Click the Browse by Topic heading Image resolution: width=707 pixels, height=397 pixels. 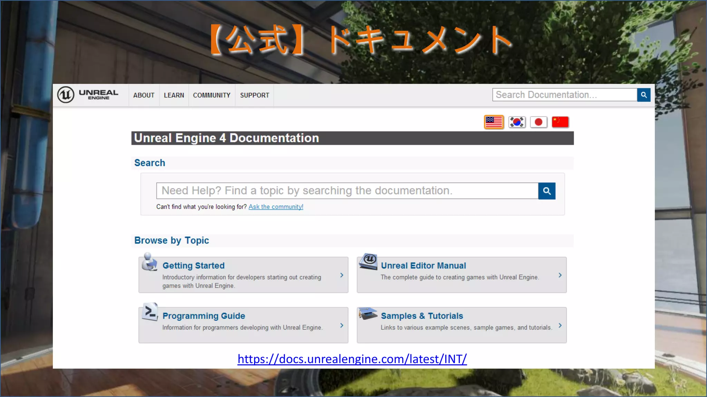coord(172,241)
